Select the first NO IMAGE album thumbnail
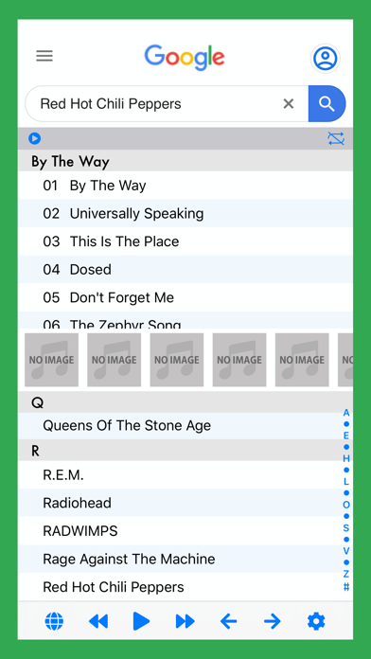The width and height of the screenshot is (371, 659). tap(52, 360)
